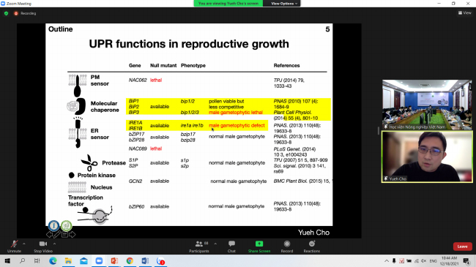Open the slide menu icon between pen and arrow
This screenshot has height=267, width=476.
tap(64, 235)
